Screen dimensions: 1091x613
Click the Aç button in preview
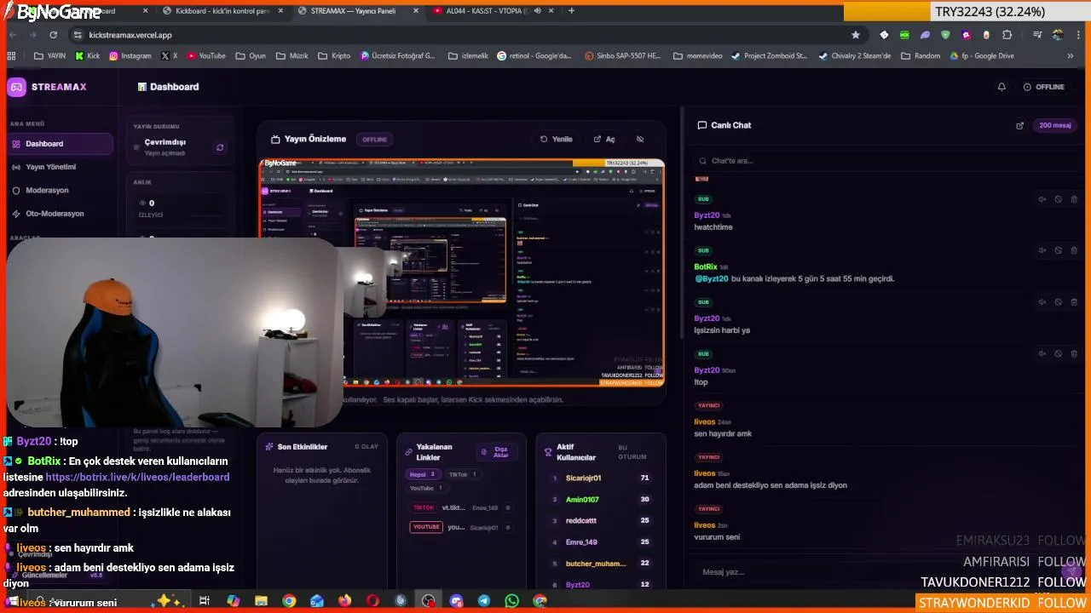click(604, 139)
